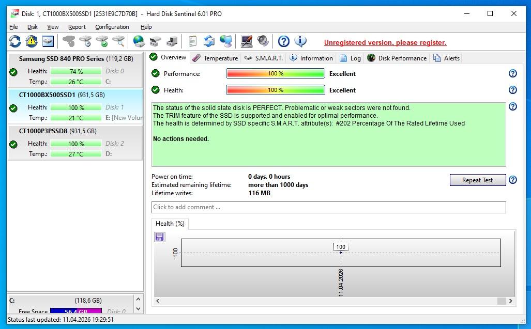531x329 pixels.
Task: Open the Configuration menu
Action: (x=112, y=27)
